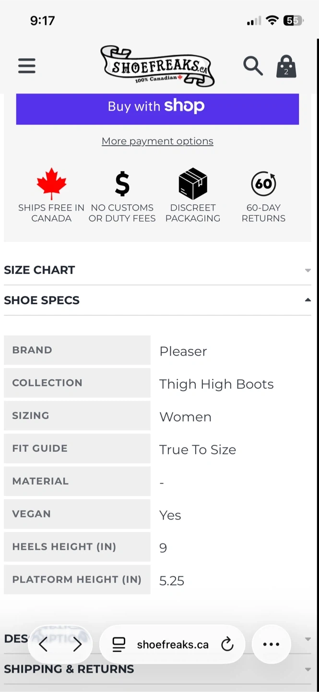Tap the ShoeFreaks.ca logo
Viewport: 319px width, 692px height.
(x=157, y=66)
